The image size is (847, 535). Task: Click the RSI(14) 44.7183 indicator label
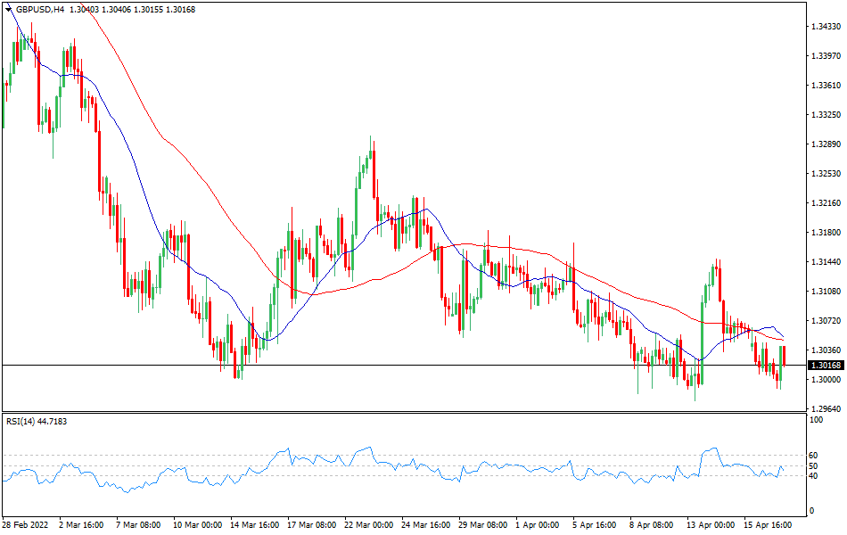click(x=36, y=421)
